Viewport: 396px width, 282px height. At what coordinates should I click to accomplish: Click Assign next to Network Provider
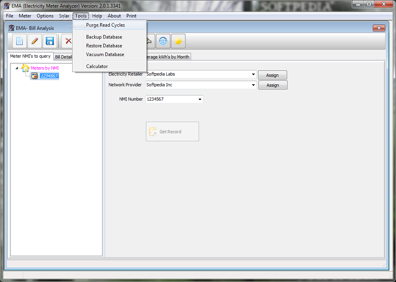tap(273, 85)
